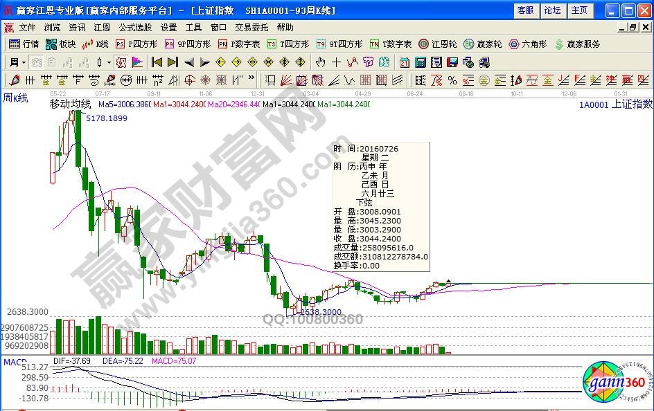The height and width of the screenshot is (411, 654).
Task: Open the 江恩 menu
Action: [x=103, y=28]
